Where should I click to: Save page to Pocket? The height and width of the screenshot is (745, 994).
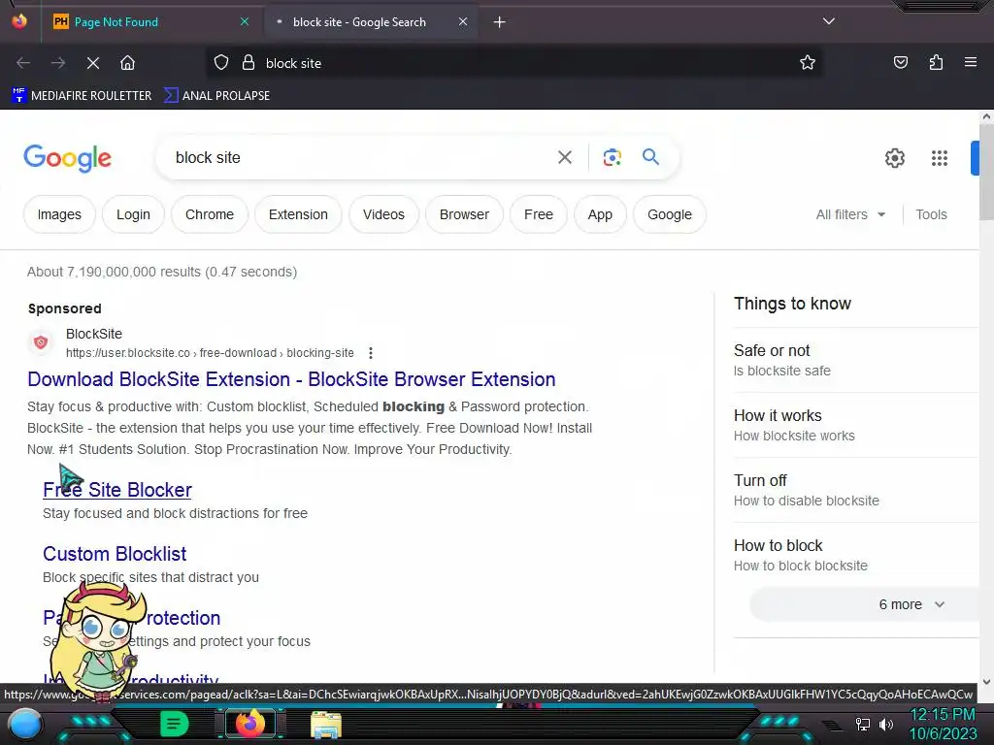click(x=901, y=62)
